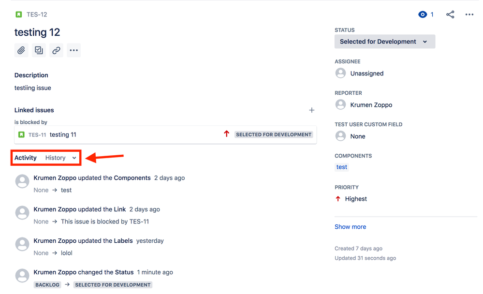Open the TES-12 breadcrumb link
This screenshot has width=483, height=294.
point(37,14)
